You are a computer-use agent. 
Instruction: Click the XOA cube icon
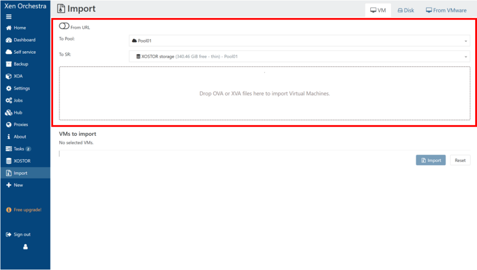pos(8,76)
